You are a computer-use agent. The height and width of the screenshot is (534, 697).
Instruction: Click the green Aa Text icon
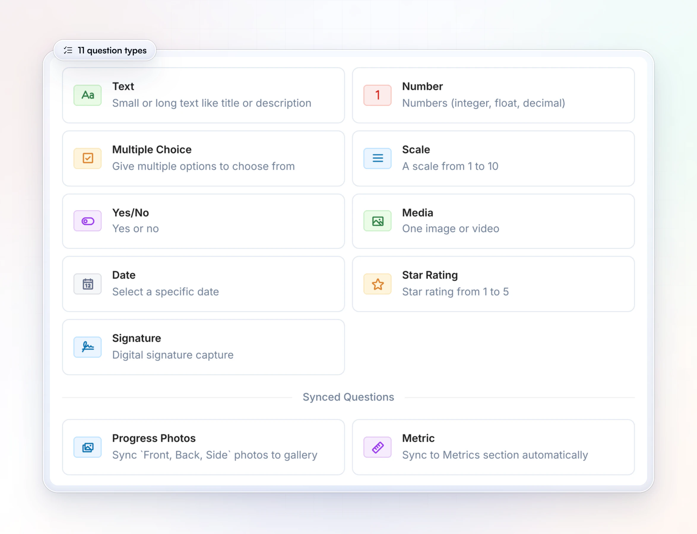(88, 95)
